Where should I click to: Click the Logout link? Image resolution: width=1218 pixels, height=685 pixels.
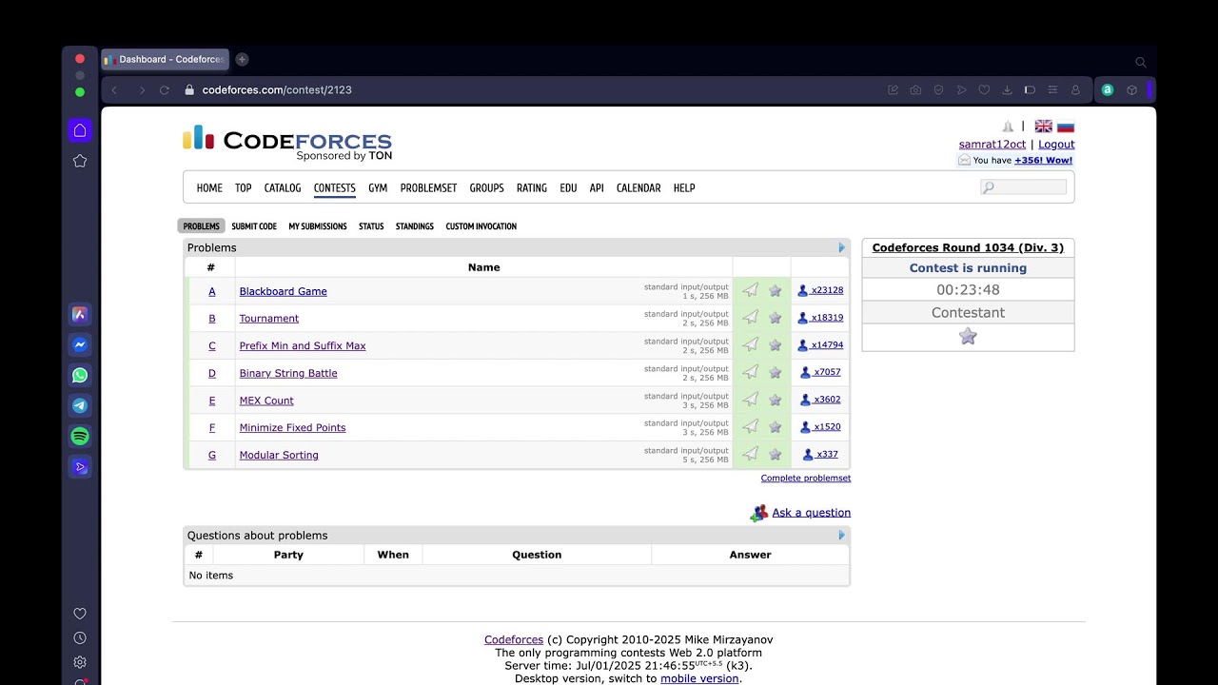pyautogui.click(x=1056, y=145)
